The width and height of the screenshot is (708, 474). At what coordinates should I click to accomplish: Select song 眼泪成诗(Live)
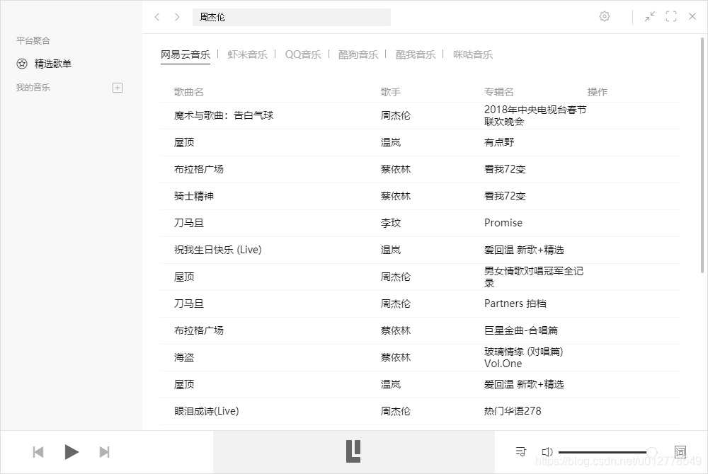(x=206, y=411)
